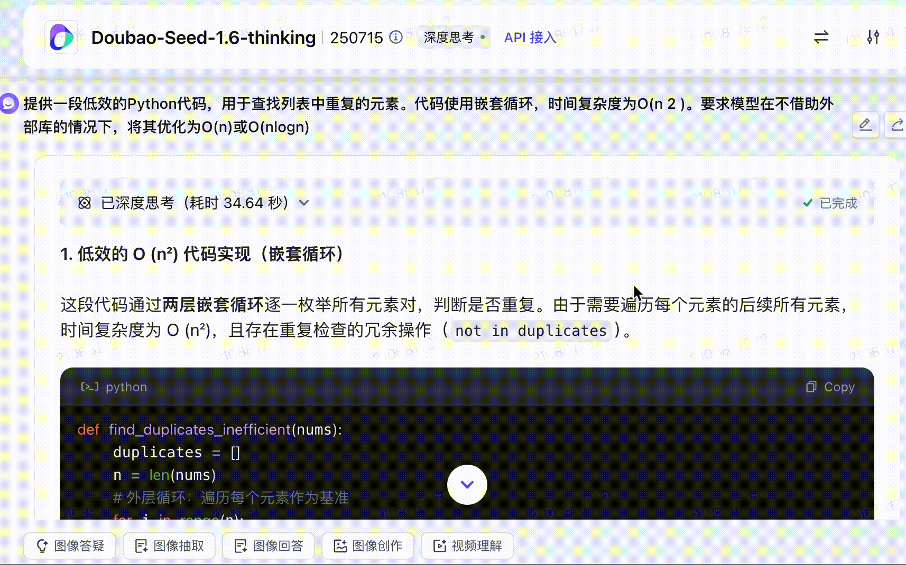Click the round scroll-down chevron button
The image size is (906, 565).
467,485
